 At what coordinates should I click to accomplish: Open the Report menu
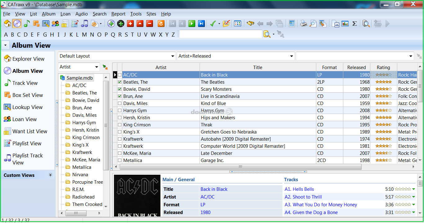pyautogui.click(x=118, y=14)
